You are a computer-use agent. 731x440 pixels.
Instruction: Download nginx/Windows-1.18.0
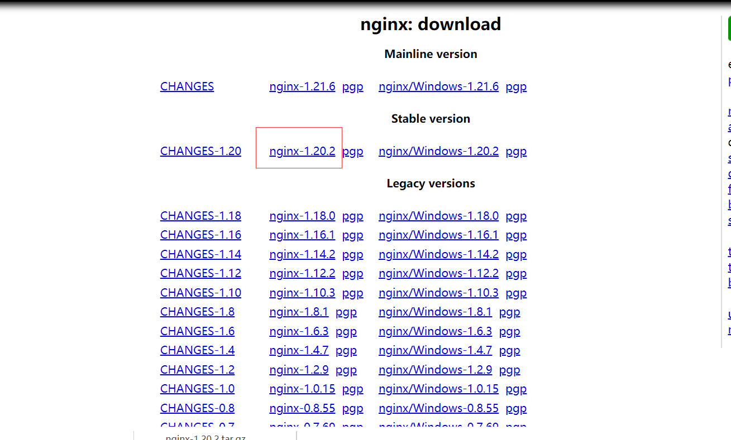pyautogui.click(x=438, y=216)
